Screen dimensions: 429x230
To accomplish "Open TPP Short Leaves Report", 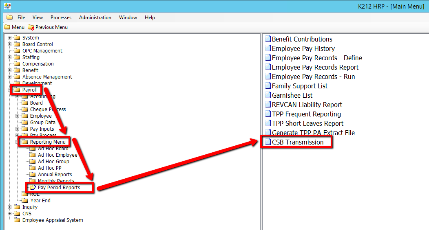I will 307,124.
